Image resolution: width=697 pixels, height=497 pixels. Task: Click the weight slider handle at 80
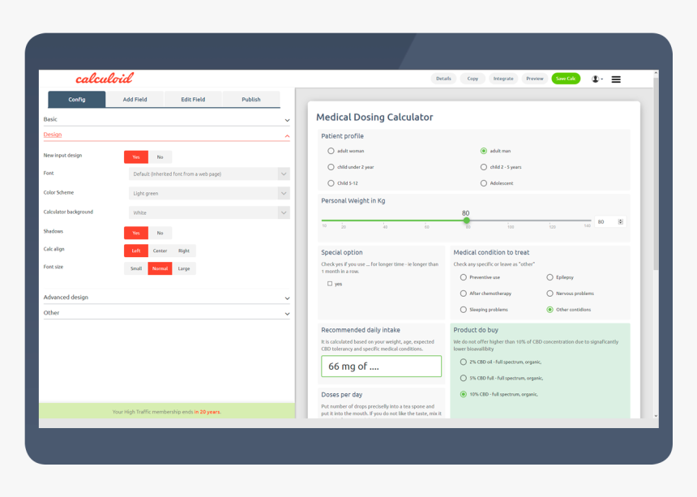(x=466, y=221)
